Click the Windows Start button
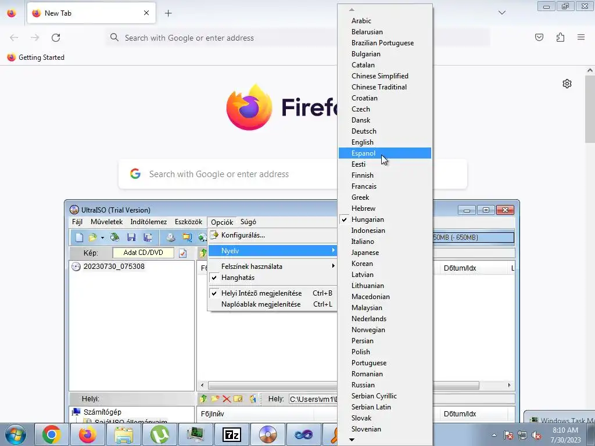The image size is (595, 446). pos(15,434)
